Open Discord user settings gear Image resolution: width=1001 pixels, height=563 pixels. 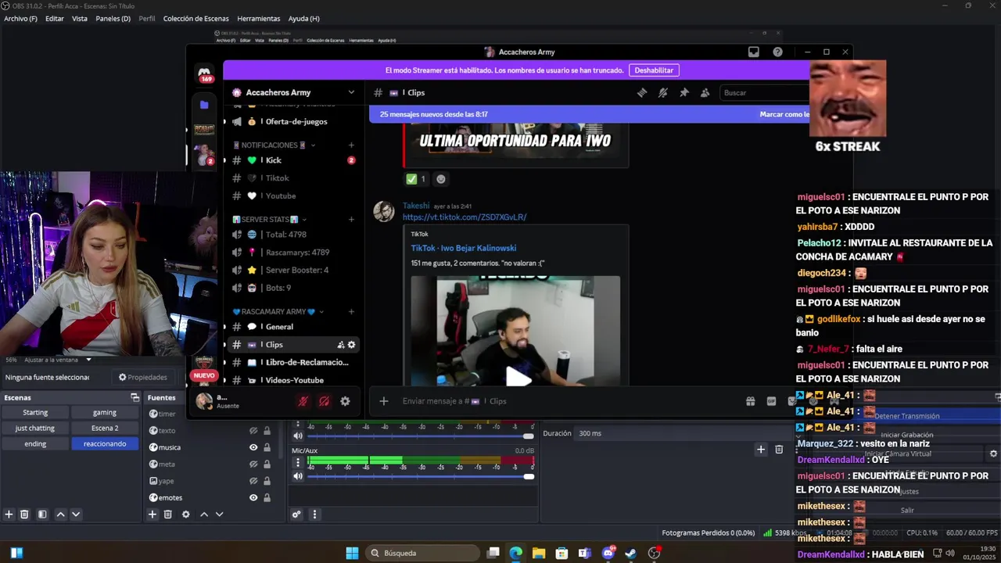(x=345, y=401)
